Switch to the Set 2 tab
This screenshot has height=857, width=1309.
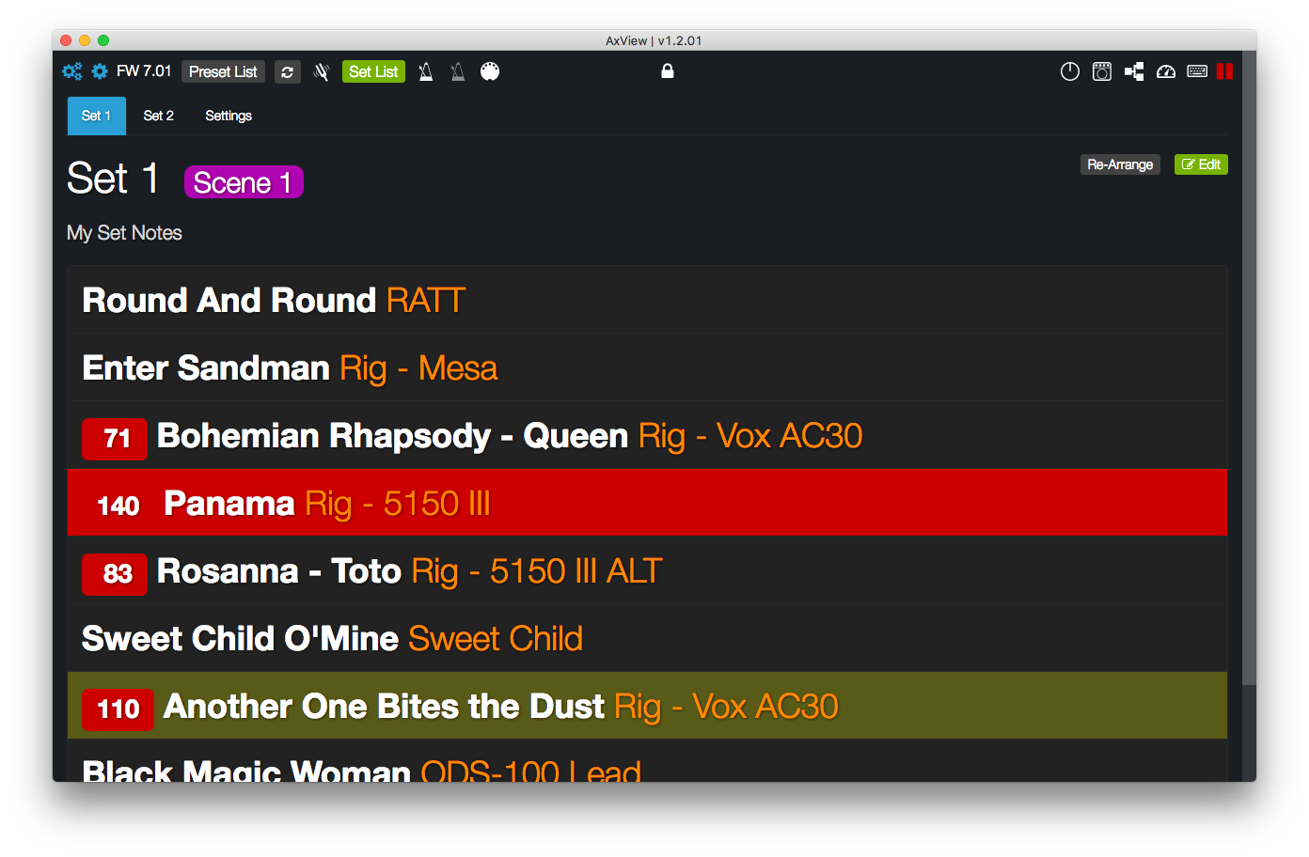(x=159, y=116)
